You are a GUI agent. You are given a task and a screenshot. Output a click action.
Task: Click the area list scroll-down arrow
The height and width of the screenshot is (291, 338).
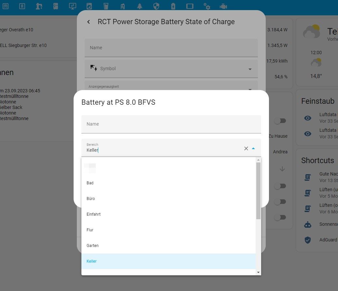coord(258,272)
